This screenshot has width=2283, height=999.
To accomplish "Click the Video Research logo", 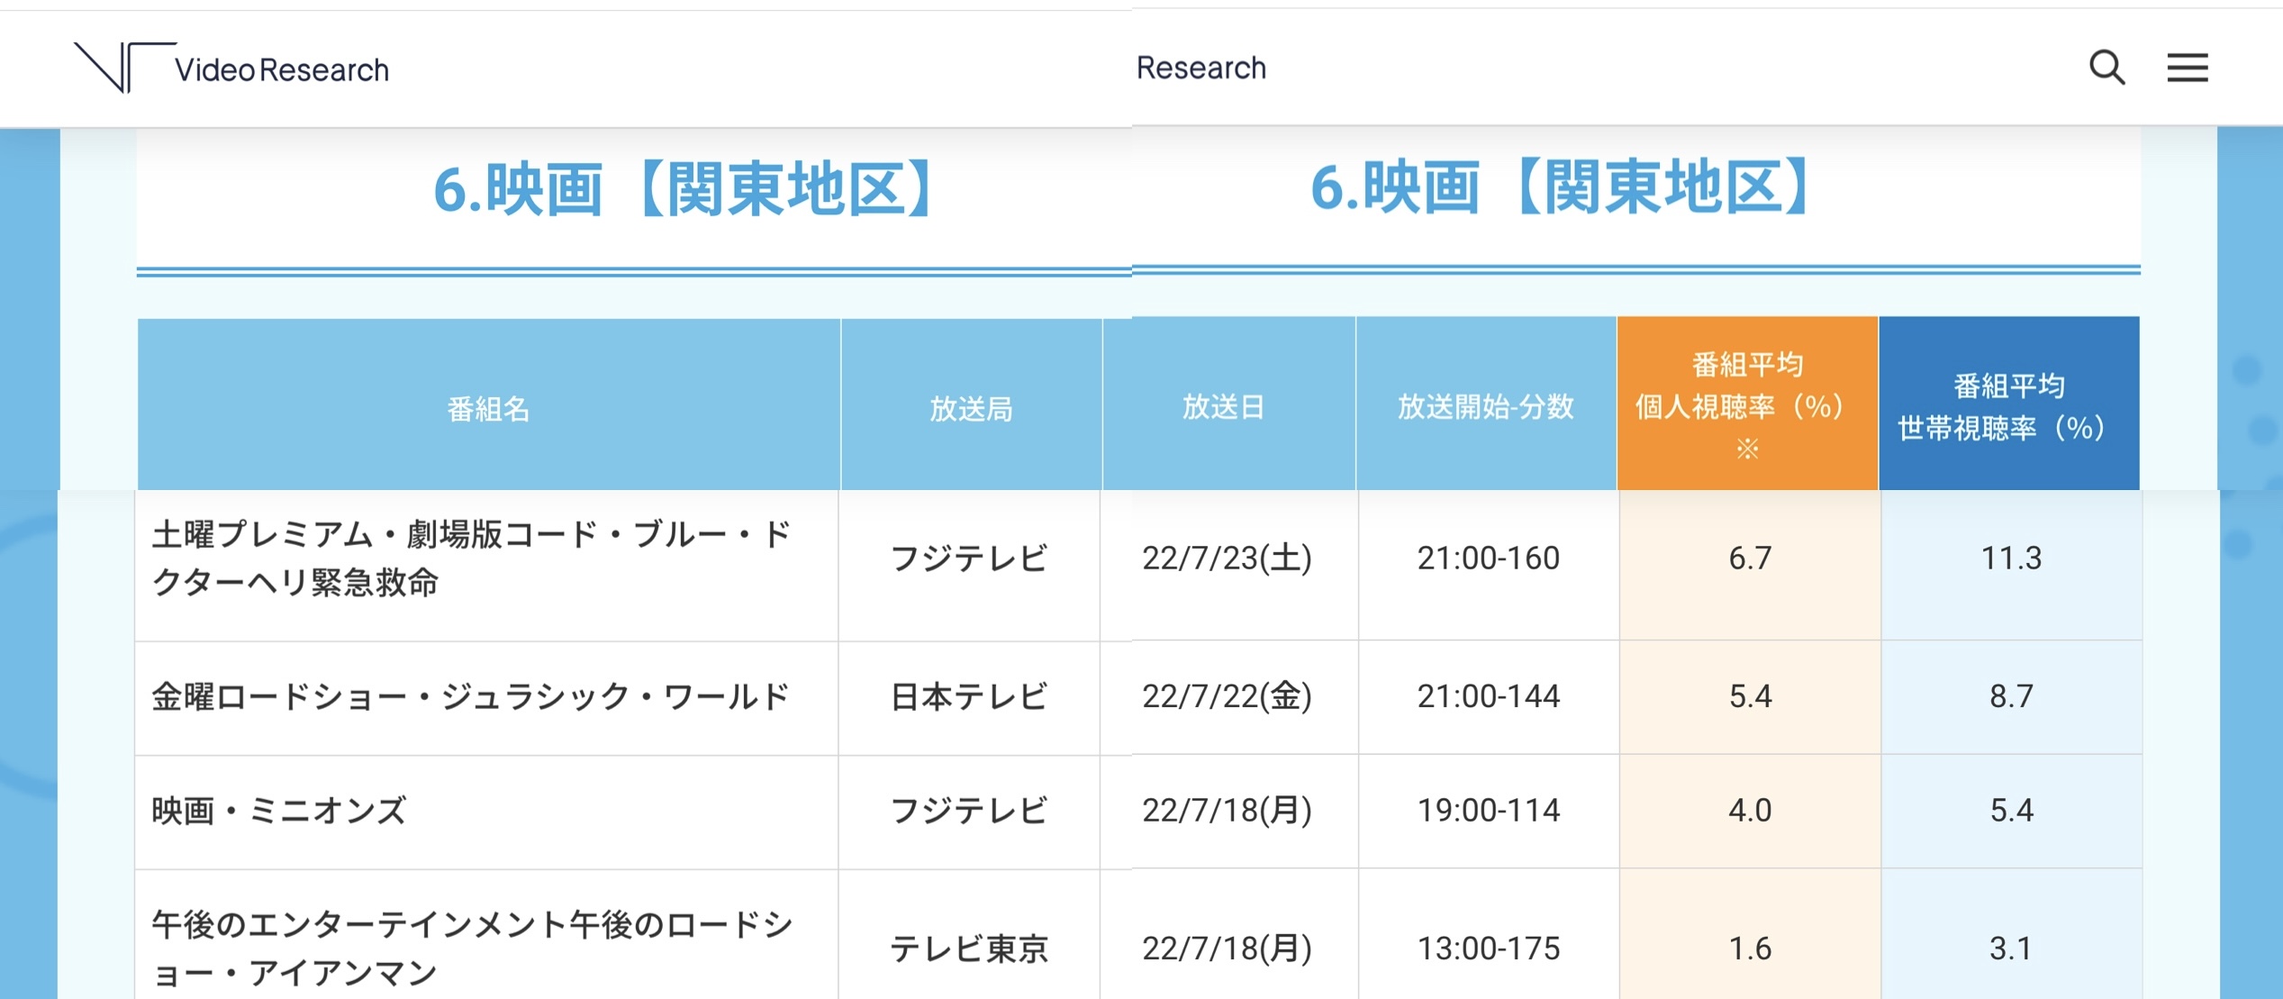I will tap(231, 68).
